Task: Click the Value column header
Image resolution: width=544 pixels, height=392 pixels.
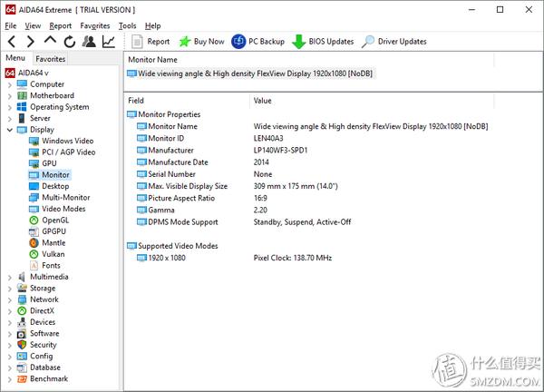Action: (263, 101)
